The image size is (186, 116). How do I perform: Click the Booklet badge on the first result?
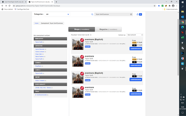pyautogui.click(x=88, y=47)
